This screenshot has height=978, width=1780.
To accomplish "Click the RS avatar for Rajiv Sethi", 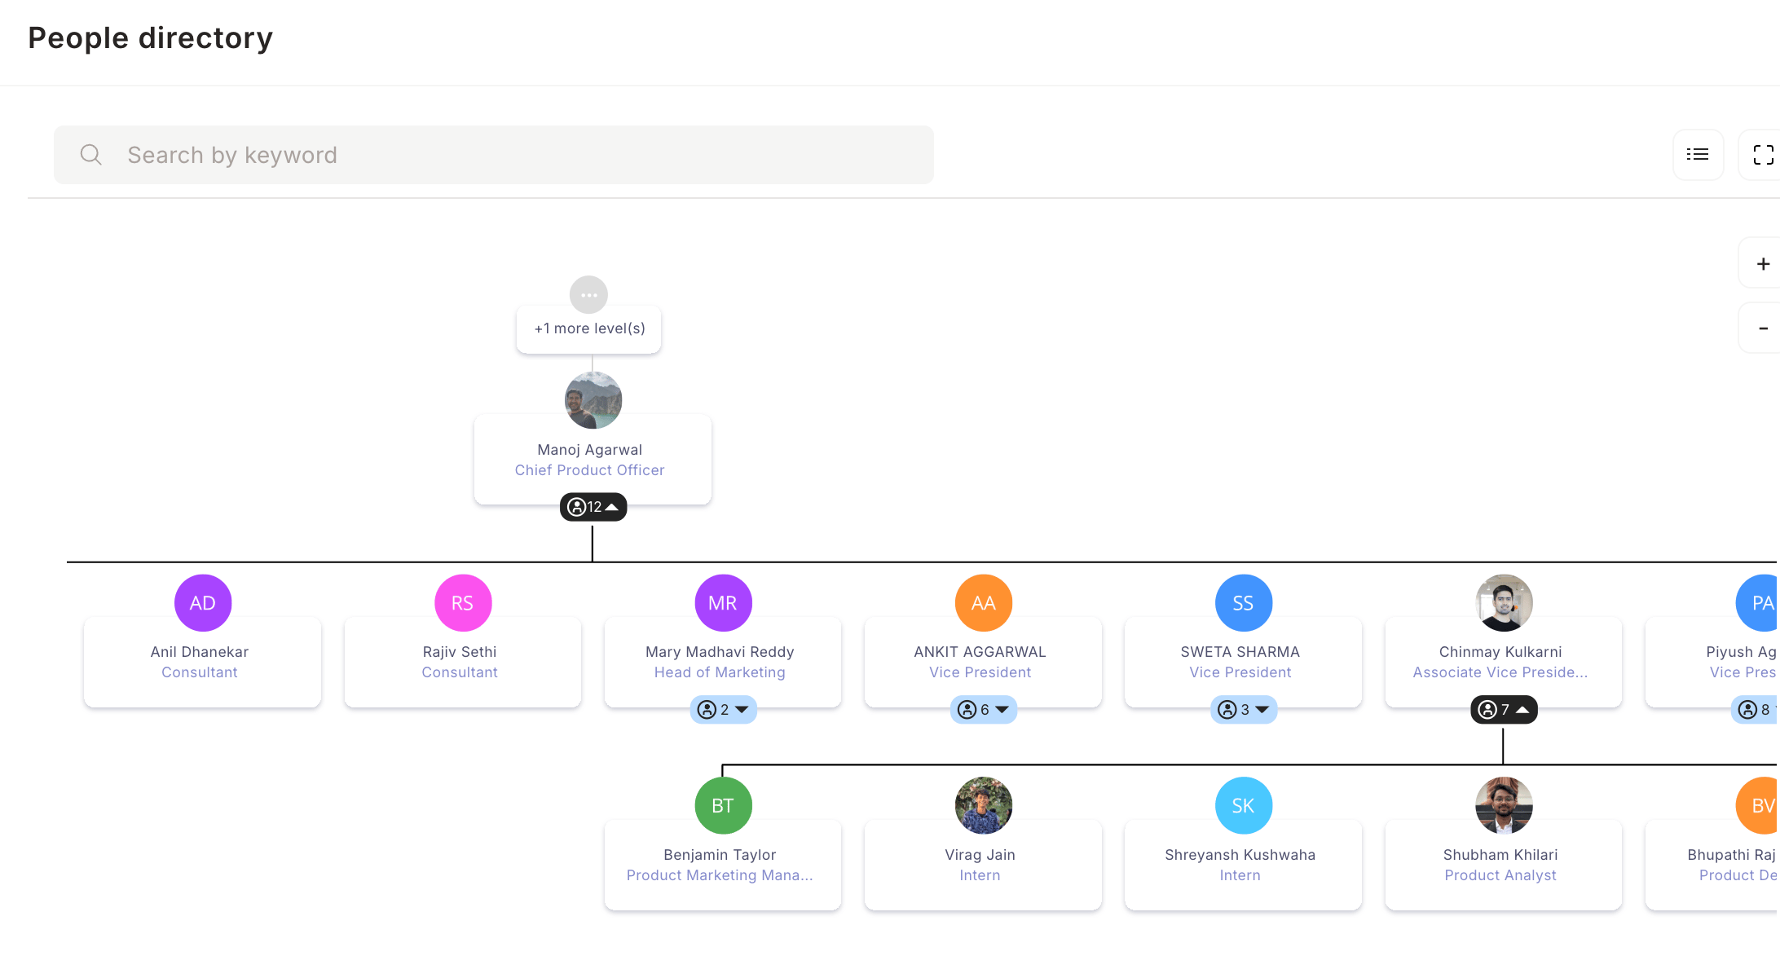I will click(463, 603).
